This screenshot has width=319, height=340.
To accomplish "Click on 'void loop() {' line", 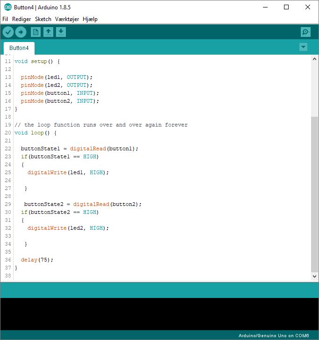I will coord(35,133).
